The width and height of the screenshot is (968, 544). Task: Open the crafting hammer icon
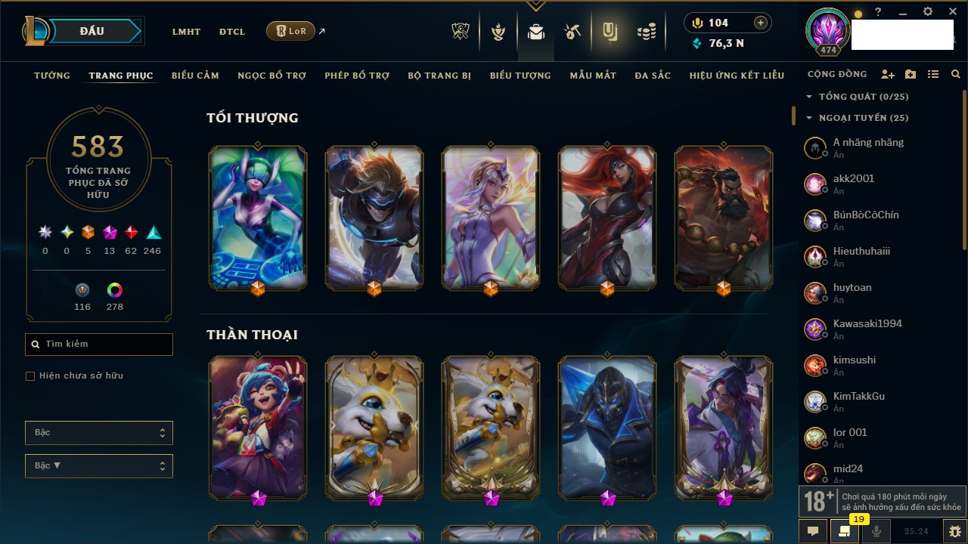(572, 32)
